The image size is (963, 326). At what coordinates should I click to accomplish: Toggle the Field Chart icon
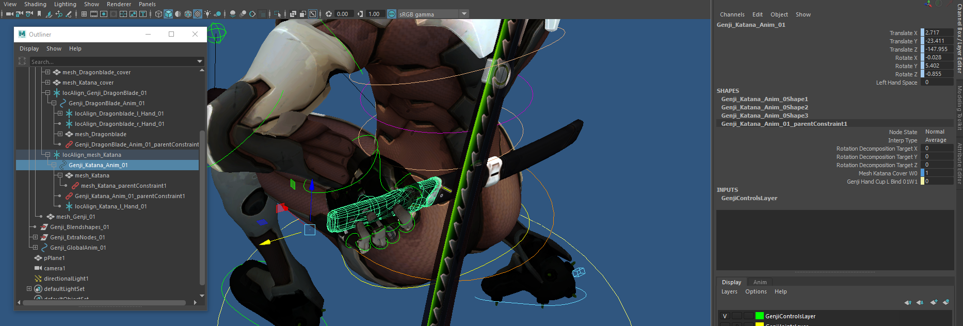click(x=123, y=14)
